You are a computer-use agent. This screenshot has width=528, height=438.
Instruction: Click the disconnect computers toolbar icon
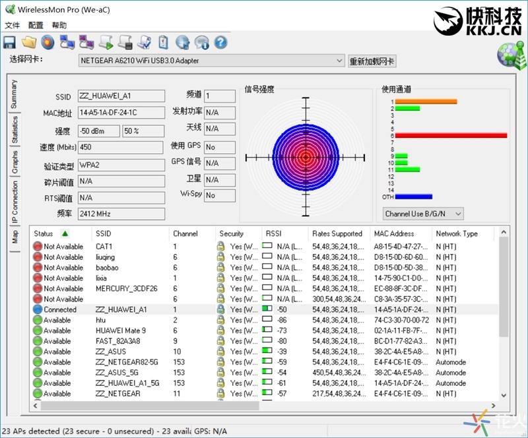pos(86,42)
